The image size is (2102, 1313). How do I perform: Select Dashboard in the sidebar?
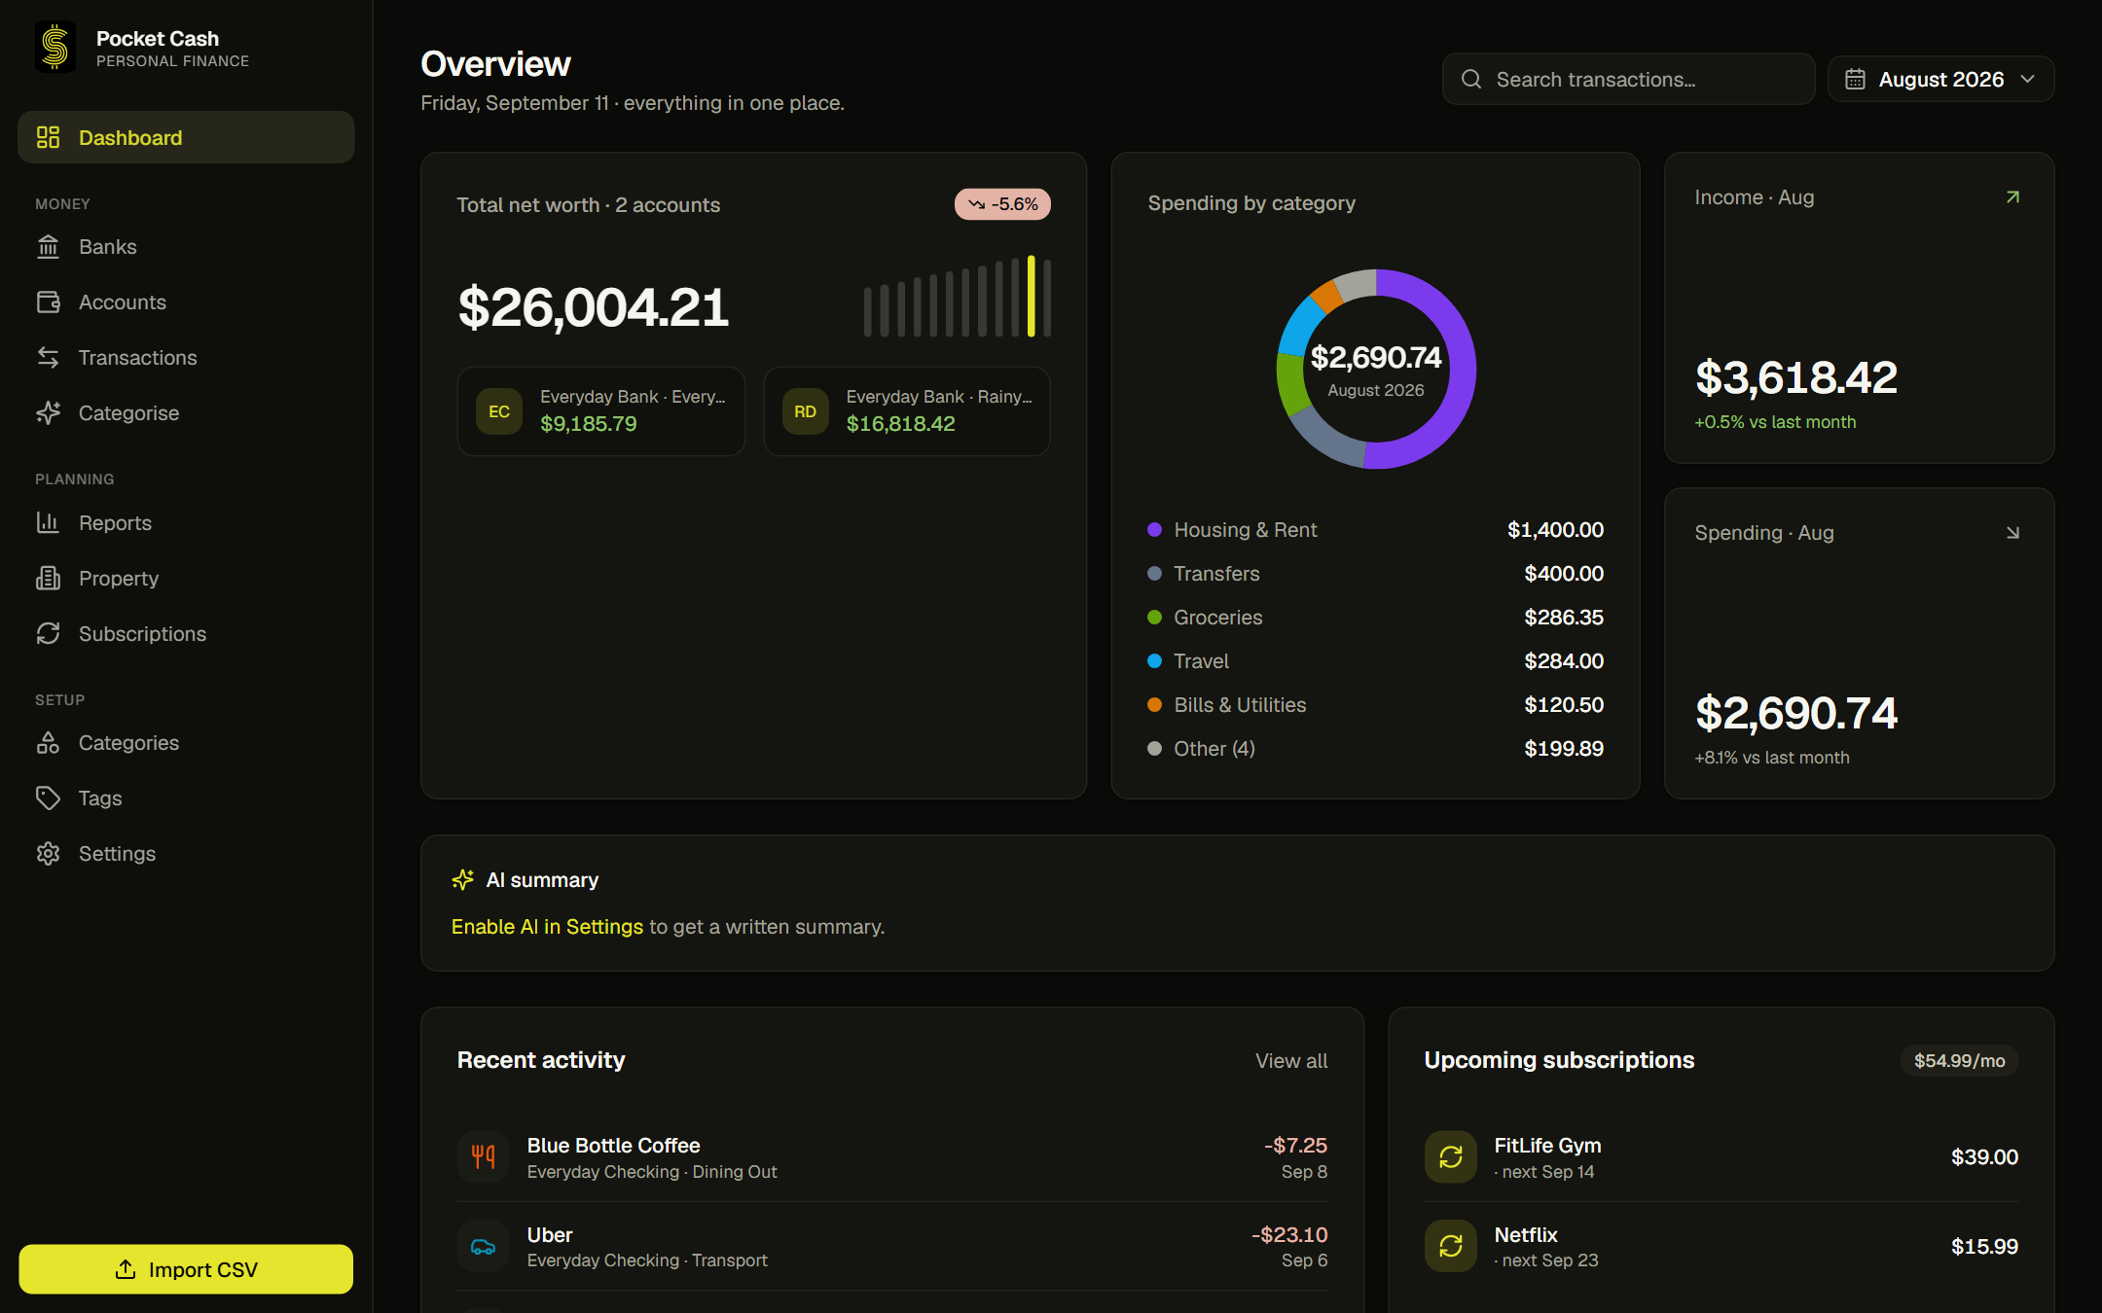tap(186, 137)
